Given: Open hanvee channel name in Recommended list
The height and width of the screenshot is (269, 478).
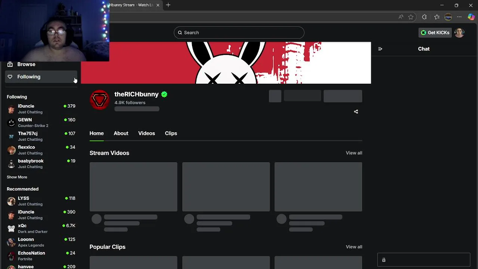Looking at the screenshot, I should point(26,266).
